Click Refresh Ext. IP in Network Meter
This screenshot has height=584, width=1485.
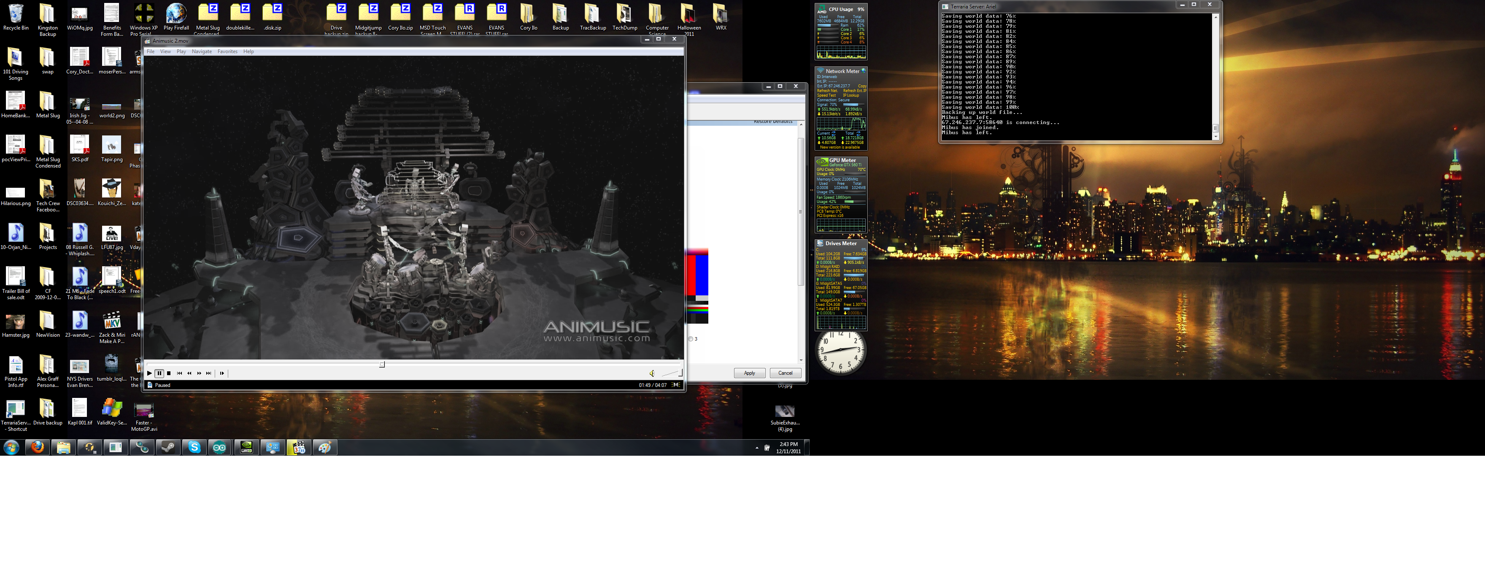854,90
